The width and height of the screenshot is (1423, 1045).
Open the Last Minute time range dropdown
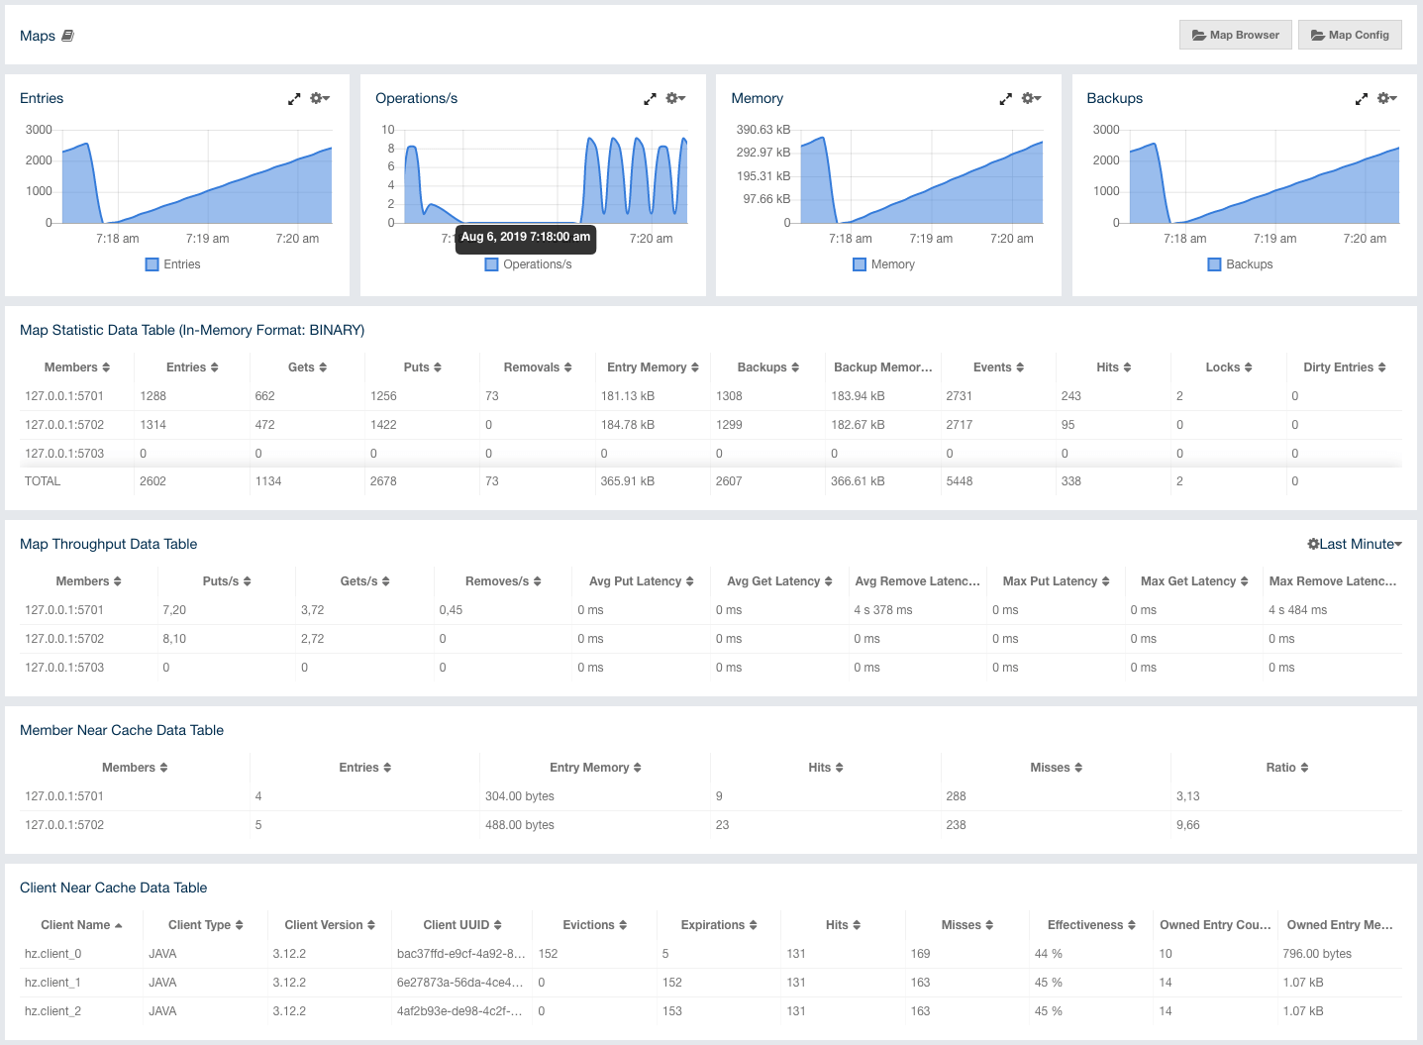click(1355, 544)
